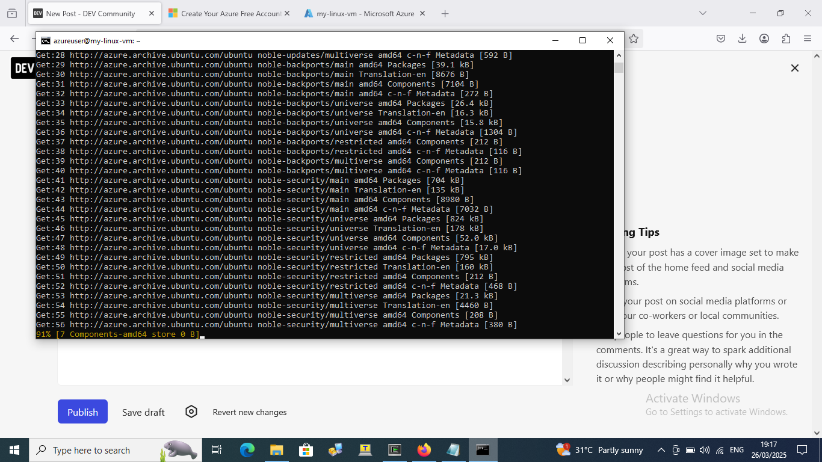
Task: Open the green terminal app on taskbar
Action: 394,450
